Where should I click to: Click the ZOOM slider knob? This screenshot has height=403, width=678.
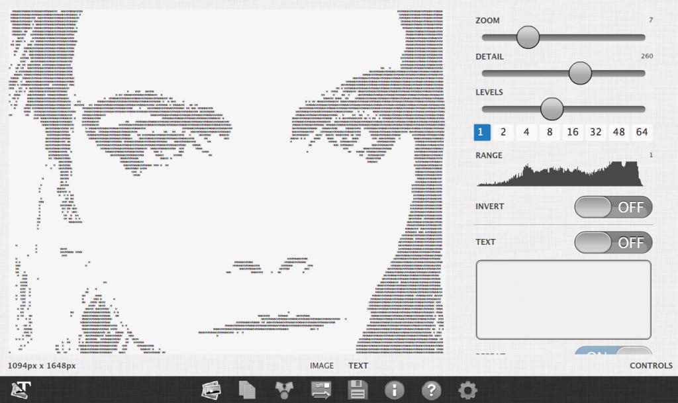click(x=528, y=37)
